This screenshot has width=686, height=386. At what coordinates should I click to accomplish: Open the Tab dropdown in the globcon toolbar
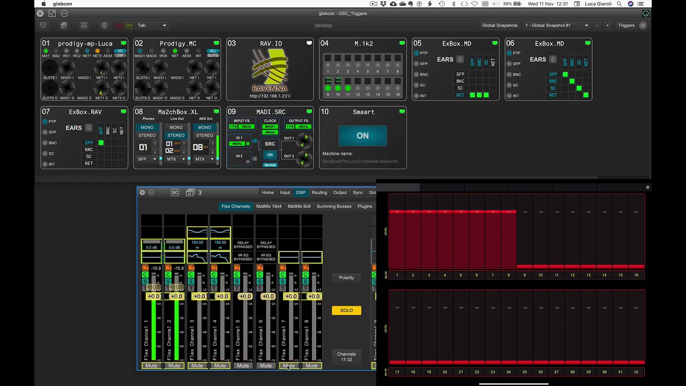pos(152,25)
